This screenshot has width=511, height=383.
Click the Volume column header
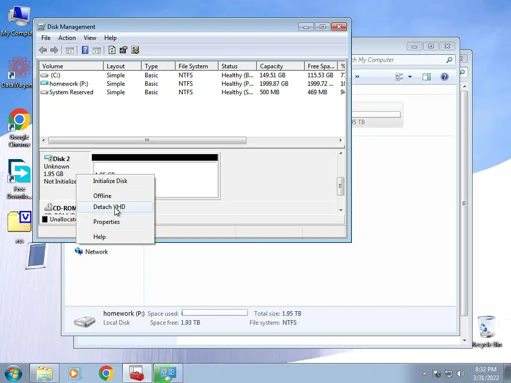point(71,66)
